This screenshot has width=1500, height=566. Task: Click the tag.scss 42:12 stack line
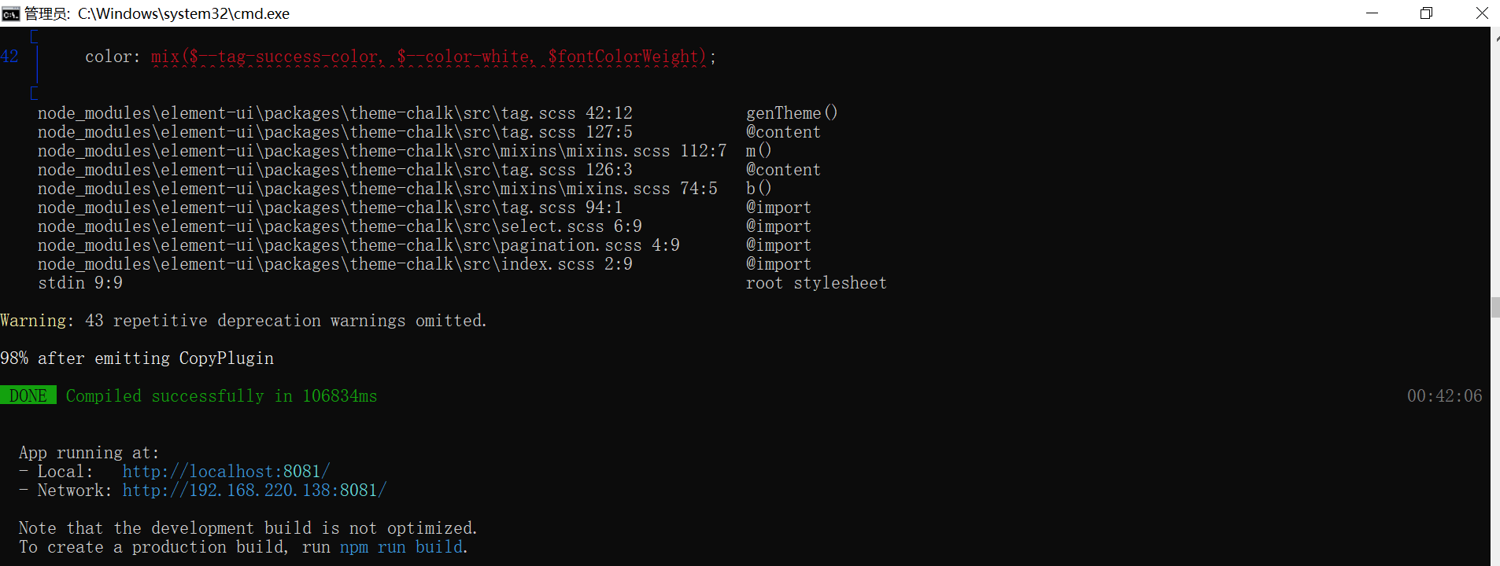(x=335, y=113)
